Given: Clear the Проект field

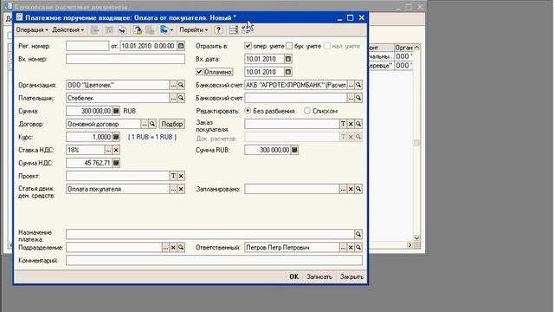Looking at the screenshot, I should 181,176.
